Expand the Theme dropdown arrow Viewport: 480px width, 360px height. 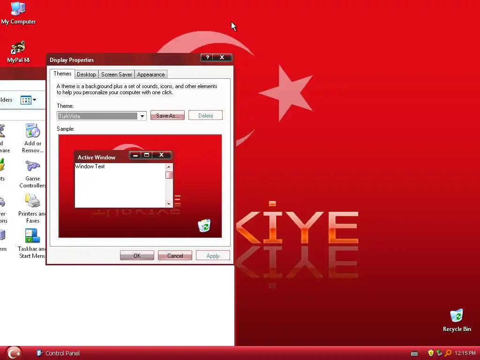[x=142, y=116]
